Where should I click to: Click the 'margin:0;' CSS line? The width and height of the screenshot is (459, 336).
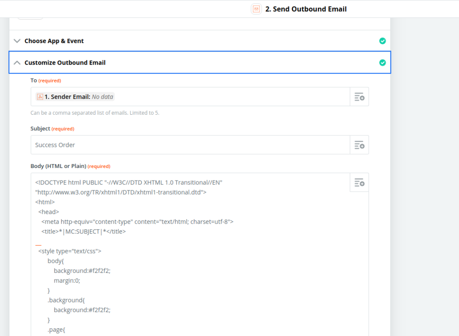point(67,281)
